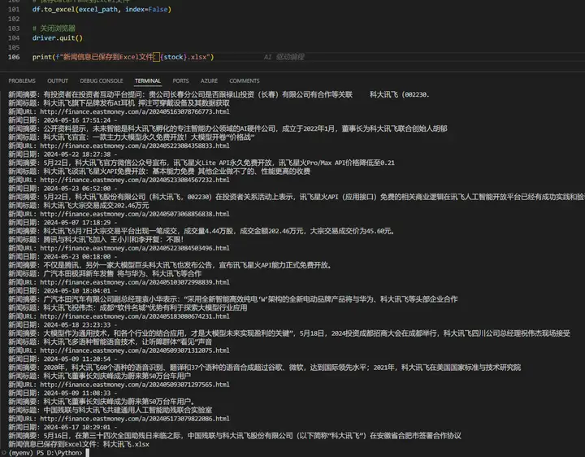585x457 pixels.
Task: Click the date line 2024-05-09 11:20:54
Action: (x=63, y=359)
